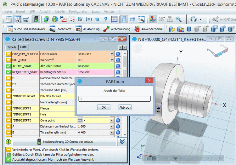Click the PDF export icon
236x165 pixels.
(x=64, y=19)
